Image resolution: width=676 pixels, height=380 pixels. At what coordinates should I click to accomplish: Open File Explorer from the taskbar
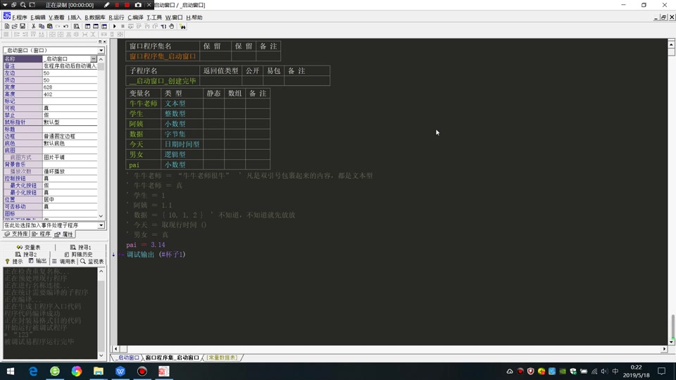coord(99,371)
